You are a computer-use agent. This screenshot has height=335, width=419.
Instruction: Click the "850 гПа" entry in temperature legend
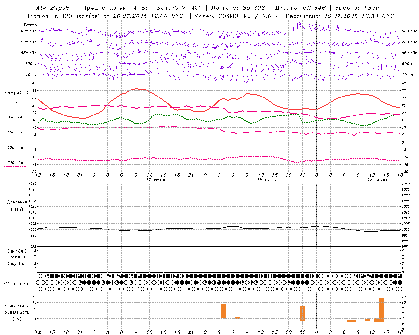click(x=15, y=132)
